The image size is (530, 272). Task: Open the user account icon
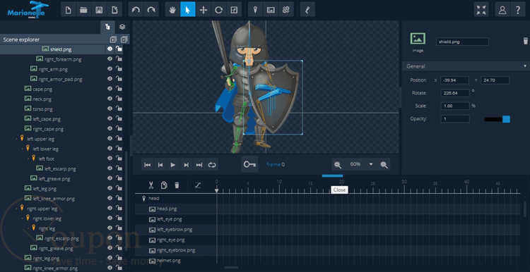[502, 9]
